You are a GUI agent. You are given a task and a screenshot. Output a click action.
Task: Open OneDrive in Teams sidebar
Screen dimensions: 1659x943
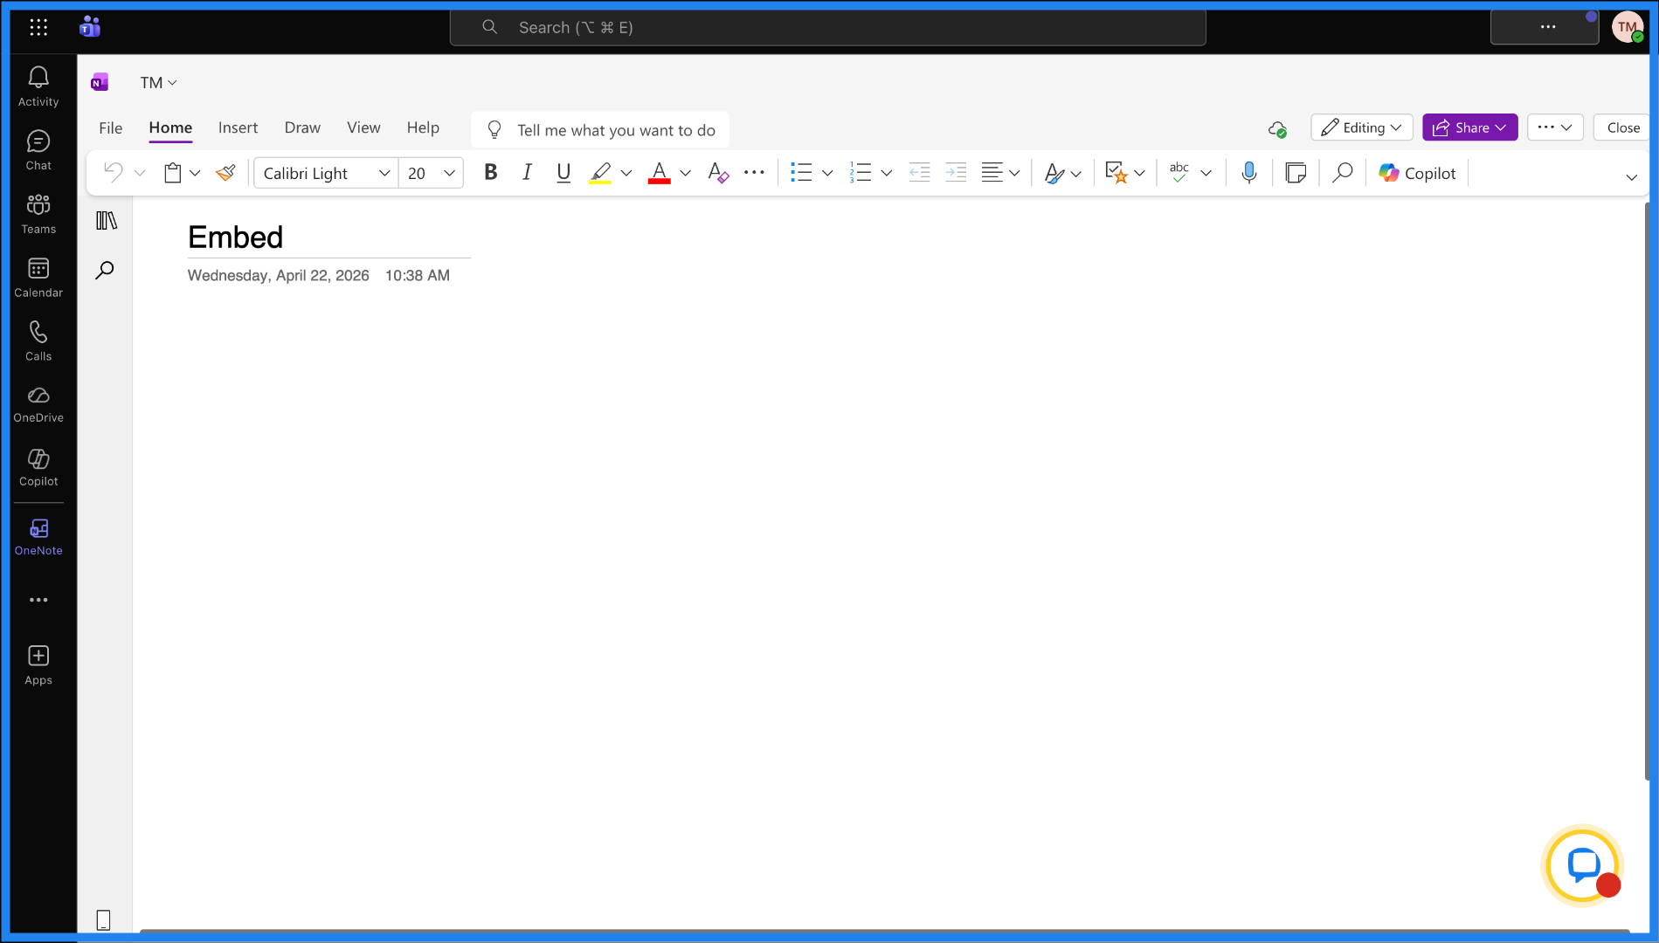38,404
